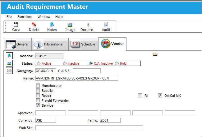Switch to the Informational tab

point(50,44)
